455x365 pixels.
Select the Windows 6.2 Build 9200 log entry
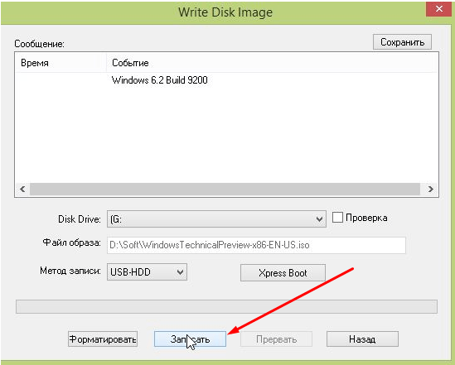[x=160, y=80]
